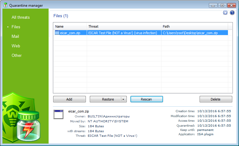Sort list by Name column header
Viewport: 239px width, 146px height.
(70, 26)
